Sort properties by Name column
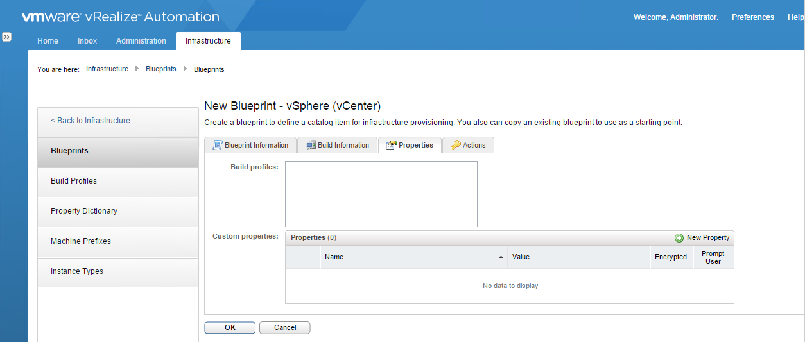 point(414,257)
